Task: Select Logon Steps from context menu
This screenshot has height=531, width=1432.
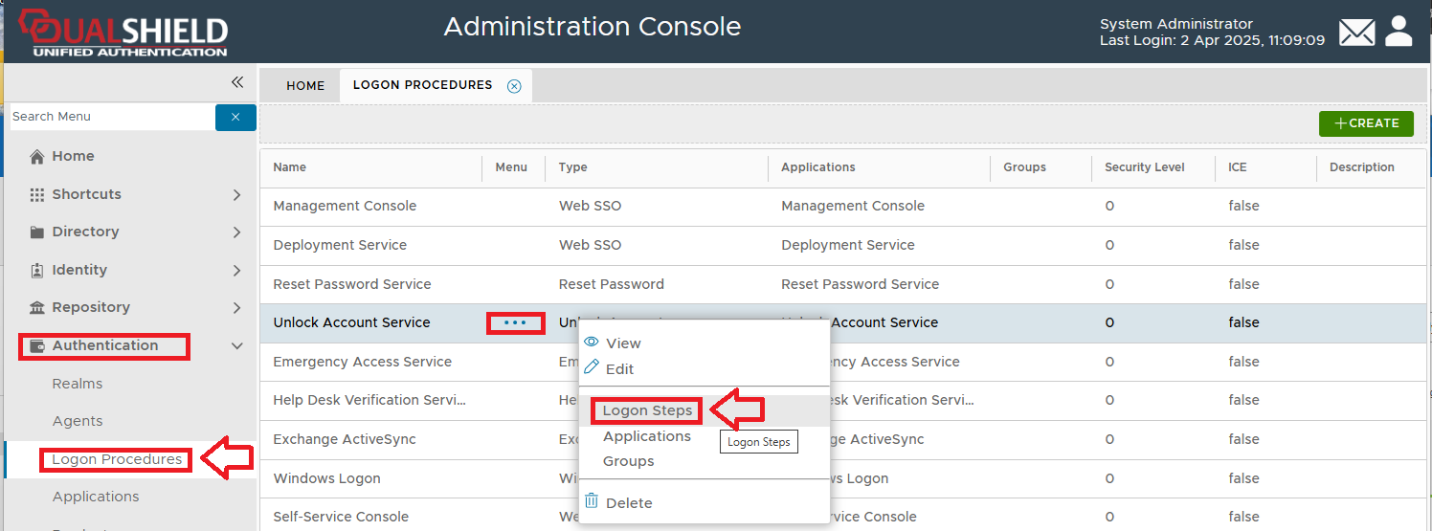Action: [x=647, y=411]
